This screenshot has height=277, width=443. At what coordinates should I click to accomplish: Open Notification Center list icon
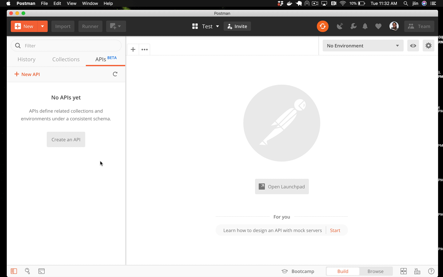(x=433, y=3)
